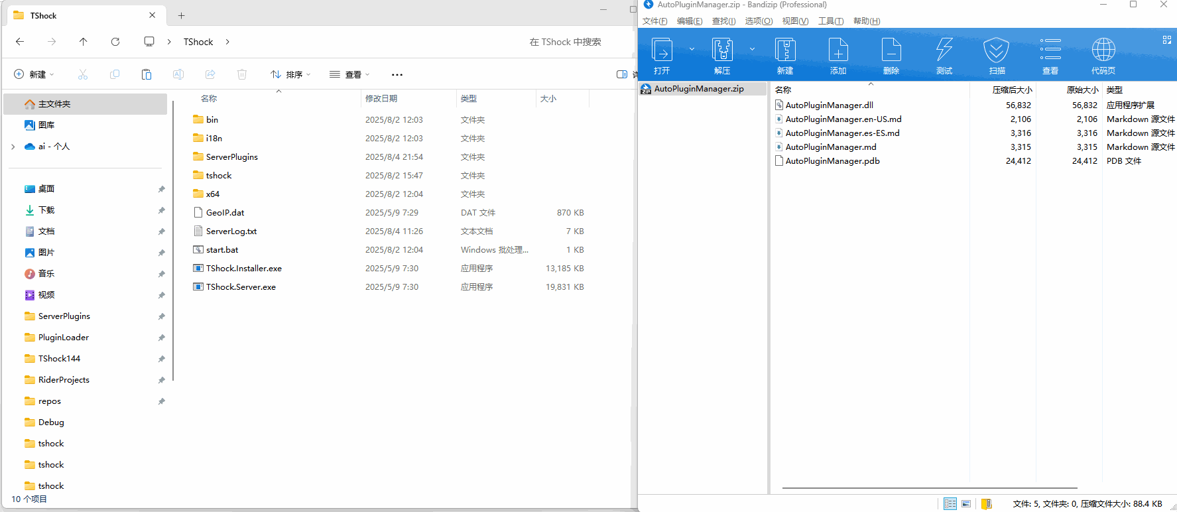1177x512 pixels.
Task: Open the Find (查找) menu in Bandizip
Action: (x=723, y=21)
